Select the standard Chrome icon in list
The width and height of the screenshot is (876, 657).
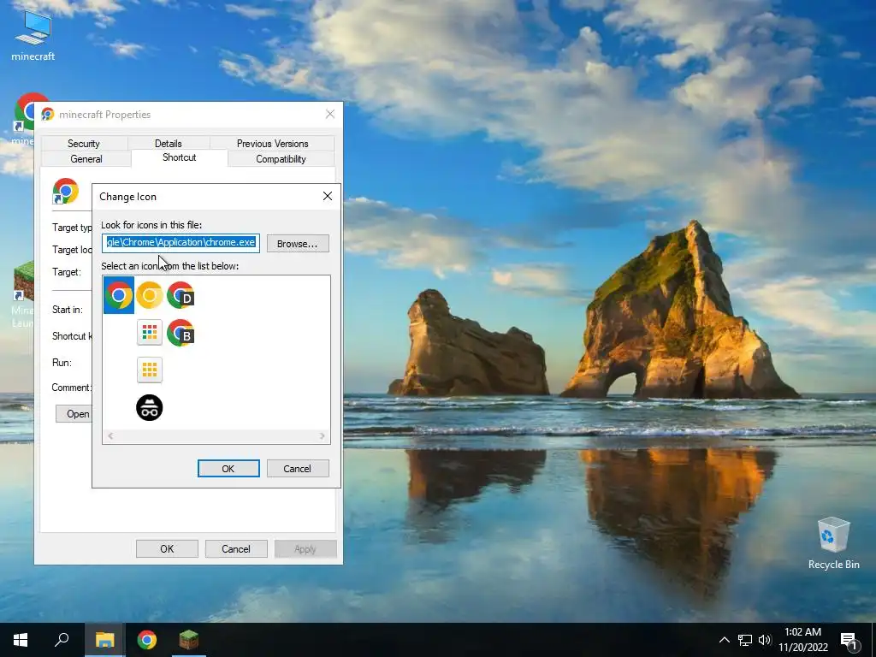(x=118, y=295)
